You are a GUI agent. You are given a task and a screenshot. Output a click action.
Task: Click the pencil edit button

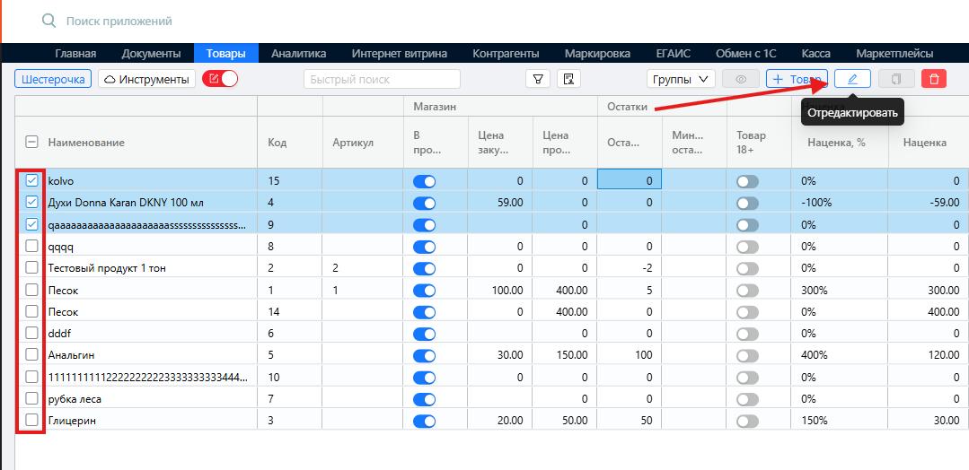click(853, 79)
